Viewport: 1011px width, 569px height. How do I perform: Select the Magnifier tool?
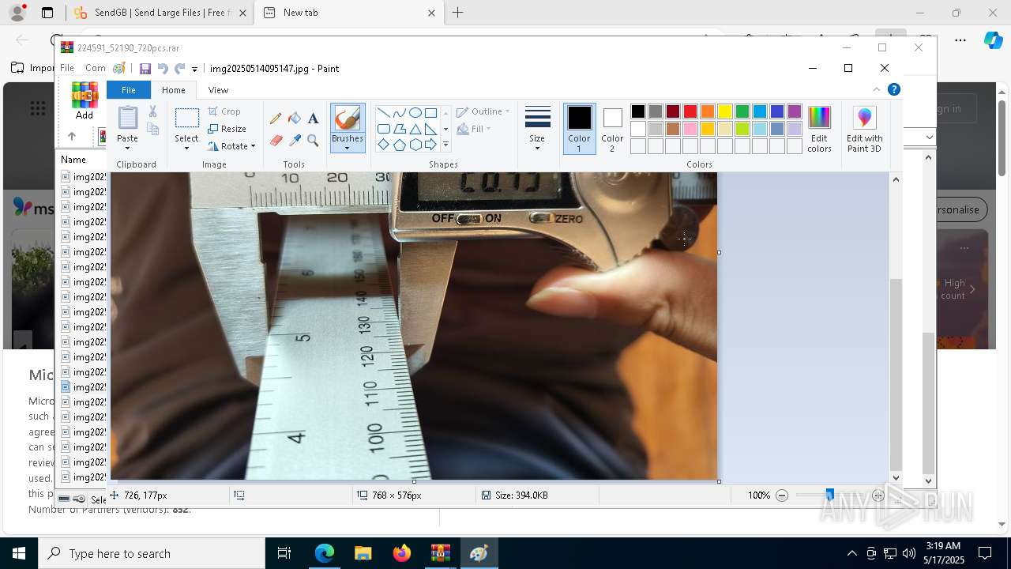click(313, 141)
